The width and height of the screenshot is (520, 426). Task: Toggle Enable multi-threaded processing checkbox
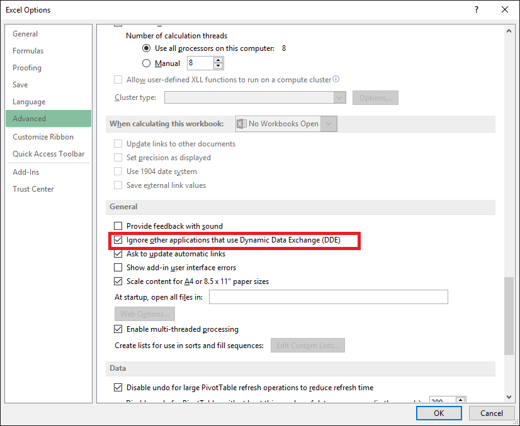pyautogui.click(x=118, y=329)
